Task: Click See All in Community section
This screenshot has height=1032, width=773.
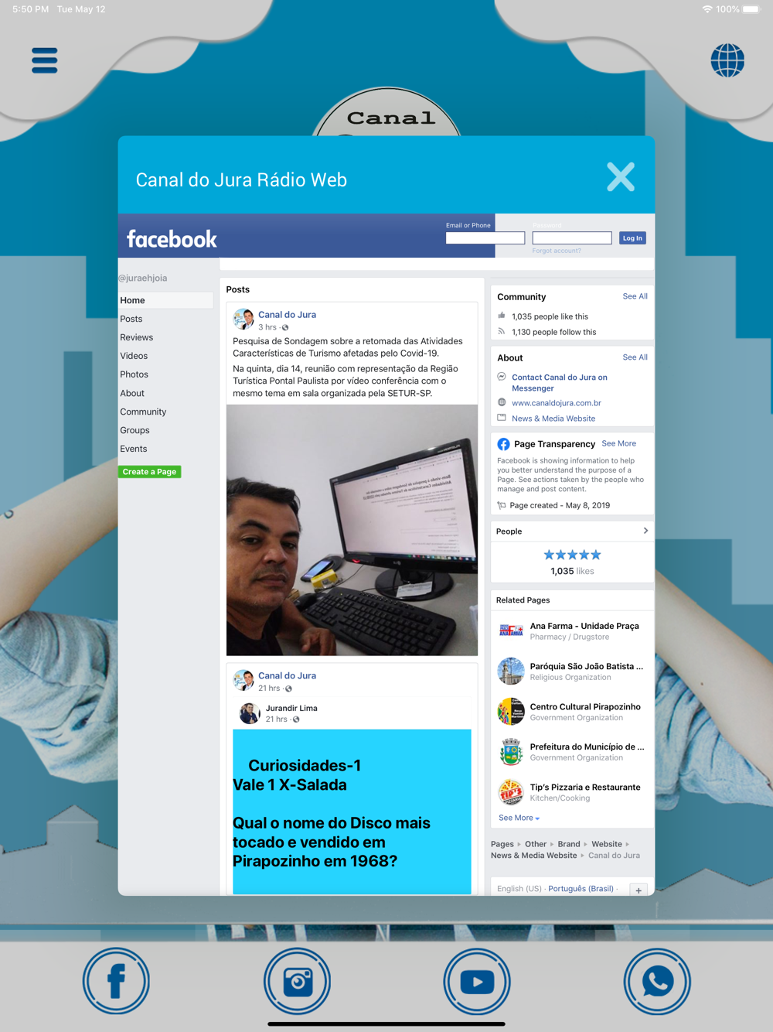Action: pos(635,296)
